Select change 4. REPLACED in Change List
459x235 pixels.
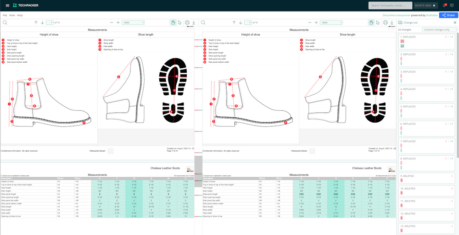(426, 93)
